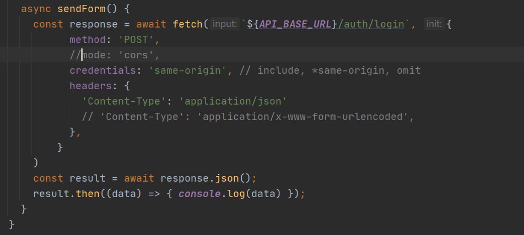The height and width of the screenshot is (235, 524).
Task: Click the 'async' keyword
Action: point(36,9)
